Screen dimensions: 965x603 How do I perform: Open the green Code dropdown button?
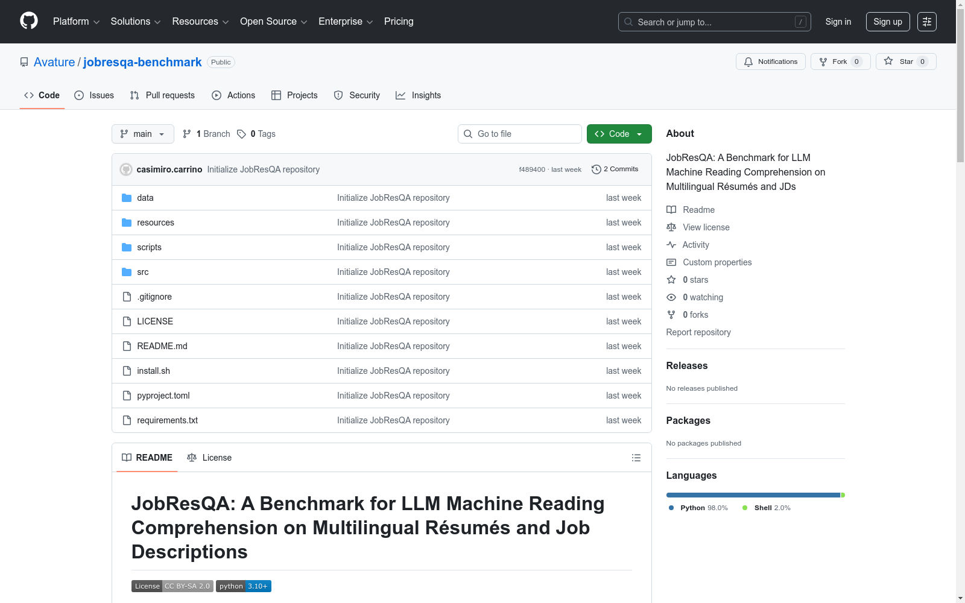coord(619,134)
